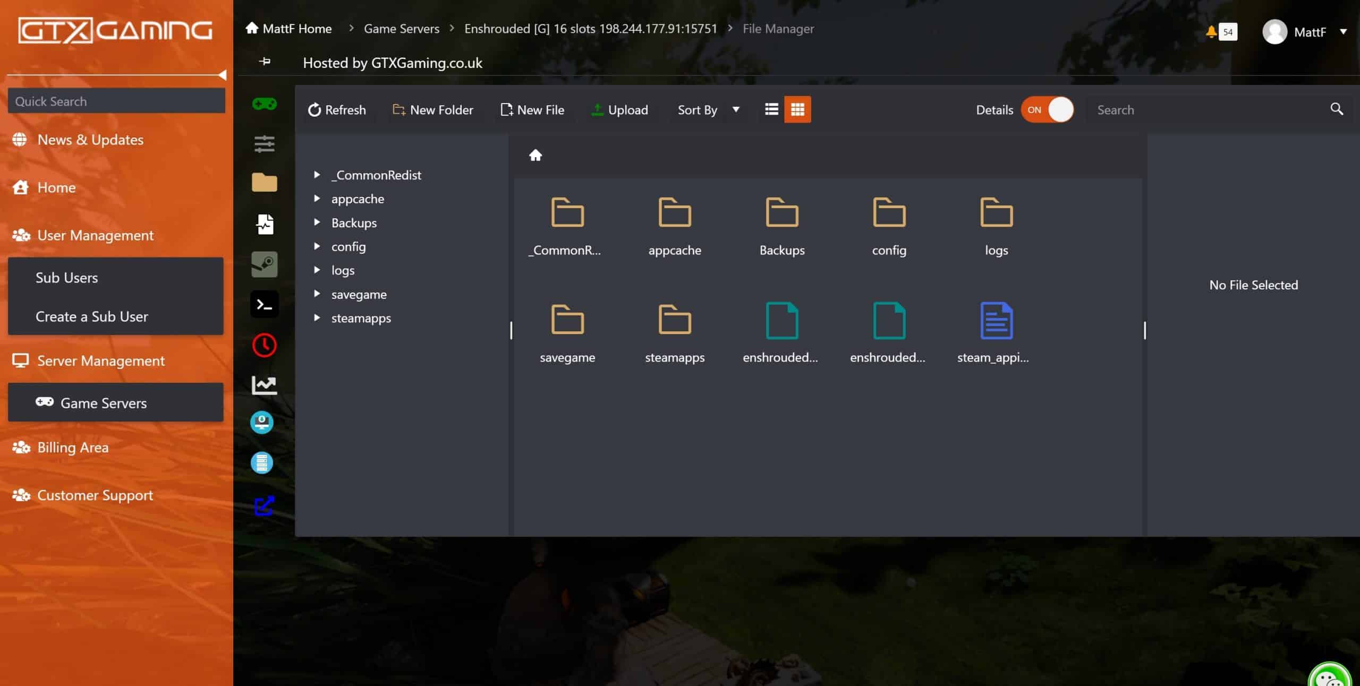This screenshot has height=686, width=1360.
Task: Pin the Hosted by GTXGaming banner
Action: 264,62
